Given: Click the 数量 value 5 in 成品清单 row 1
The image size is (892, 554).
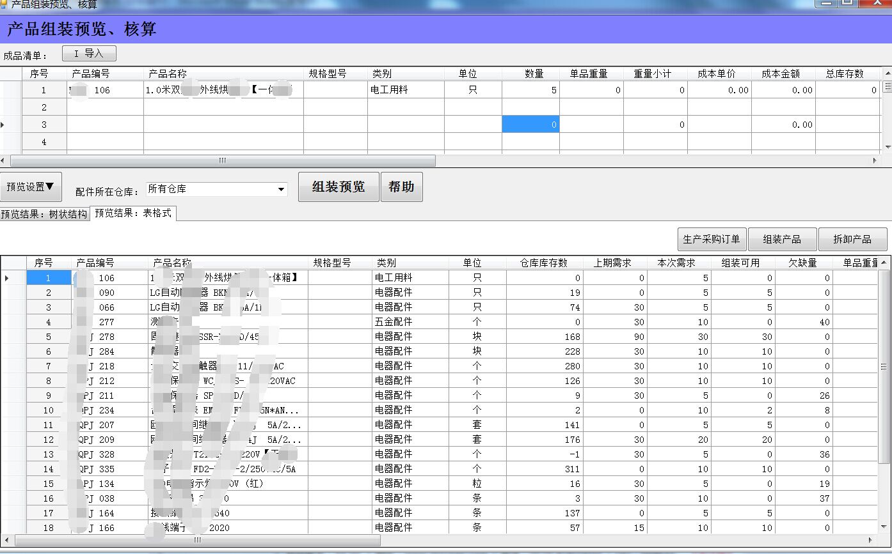Looking at the screenshot, I should 530,90.
